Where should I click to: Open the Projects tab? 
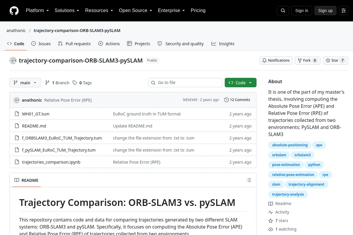[x=139, y=43]
